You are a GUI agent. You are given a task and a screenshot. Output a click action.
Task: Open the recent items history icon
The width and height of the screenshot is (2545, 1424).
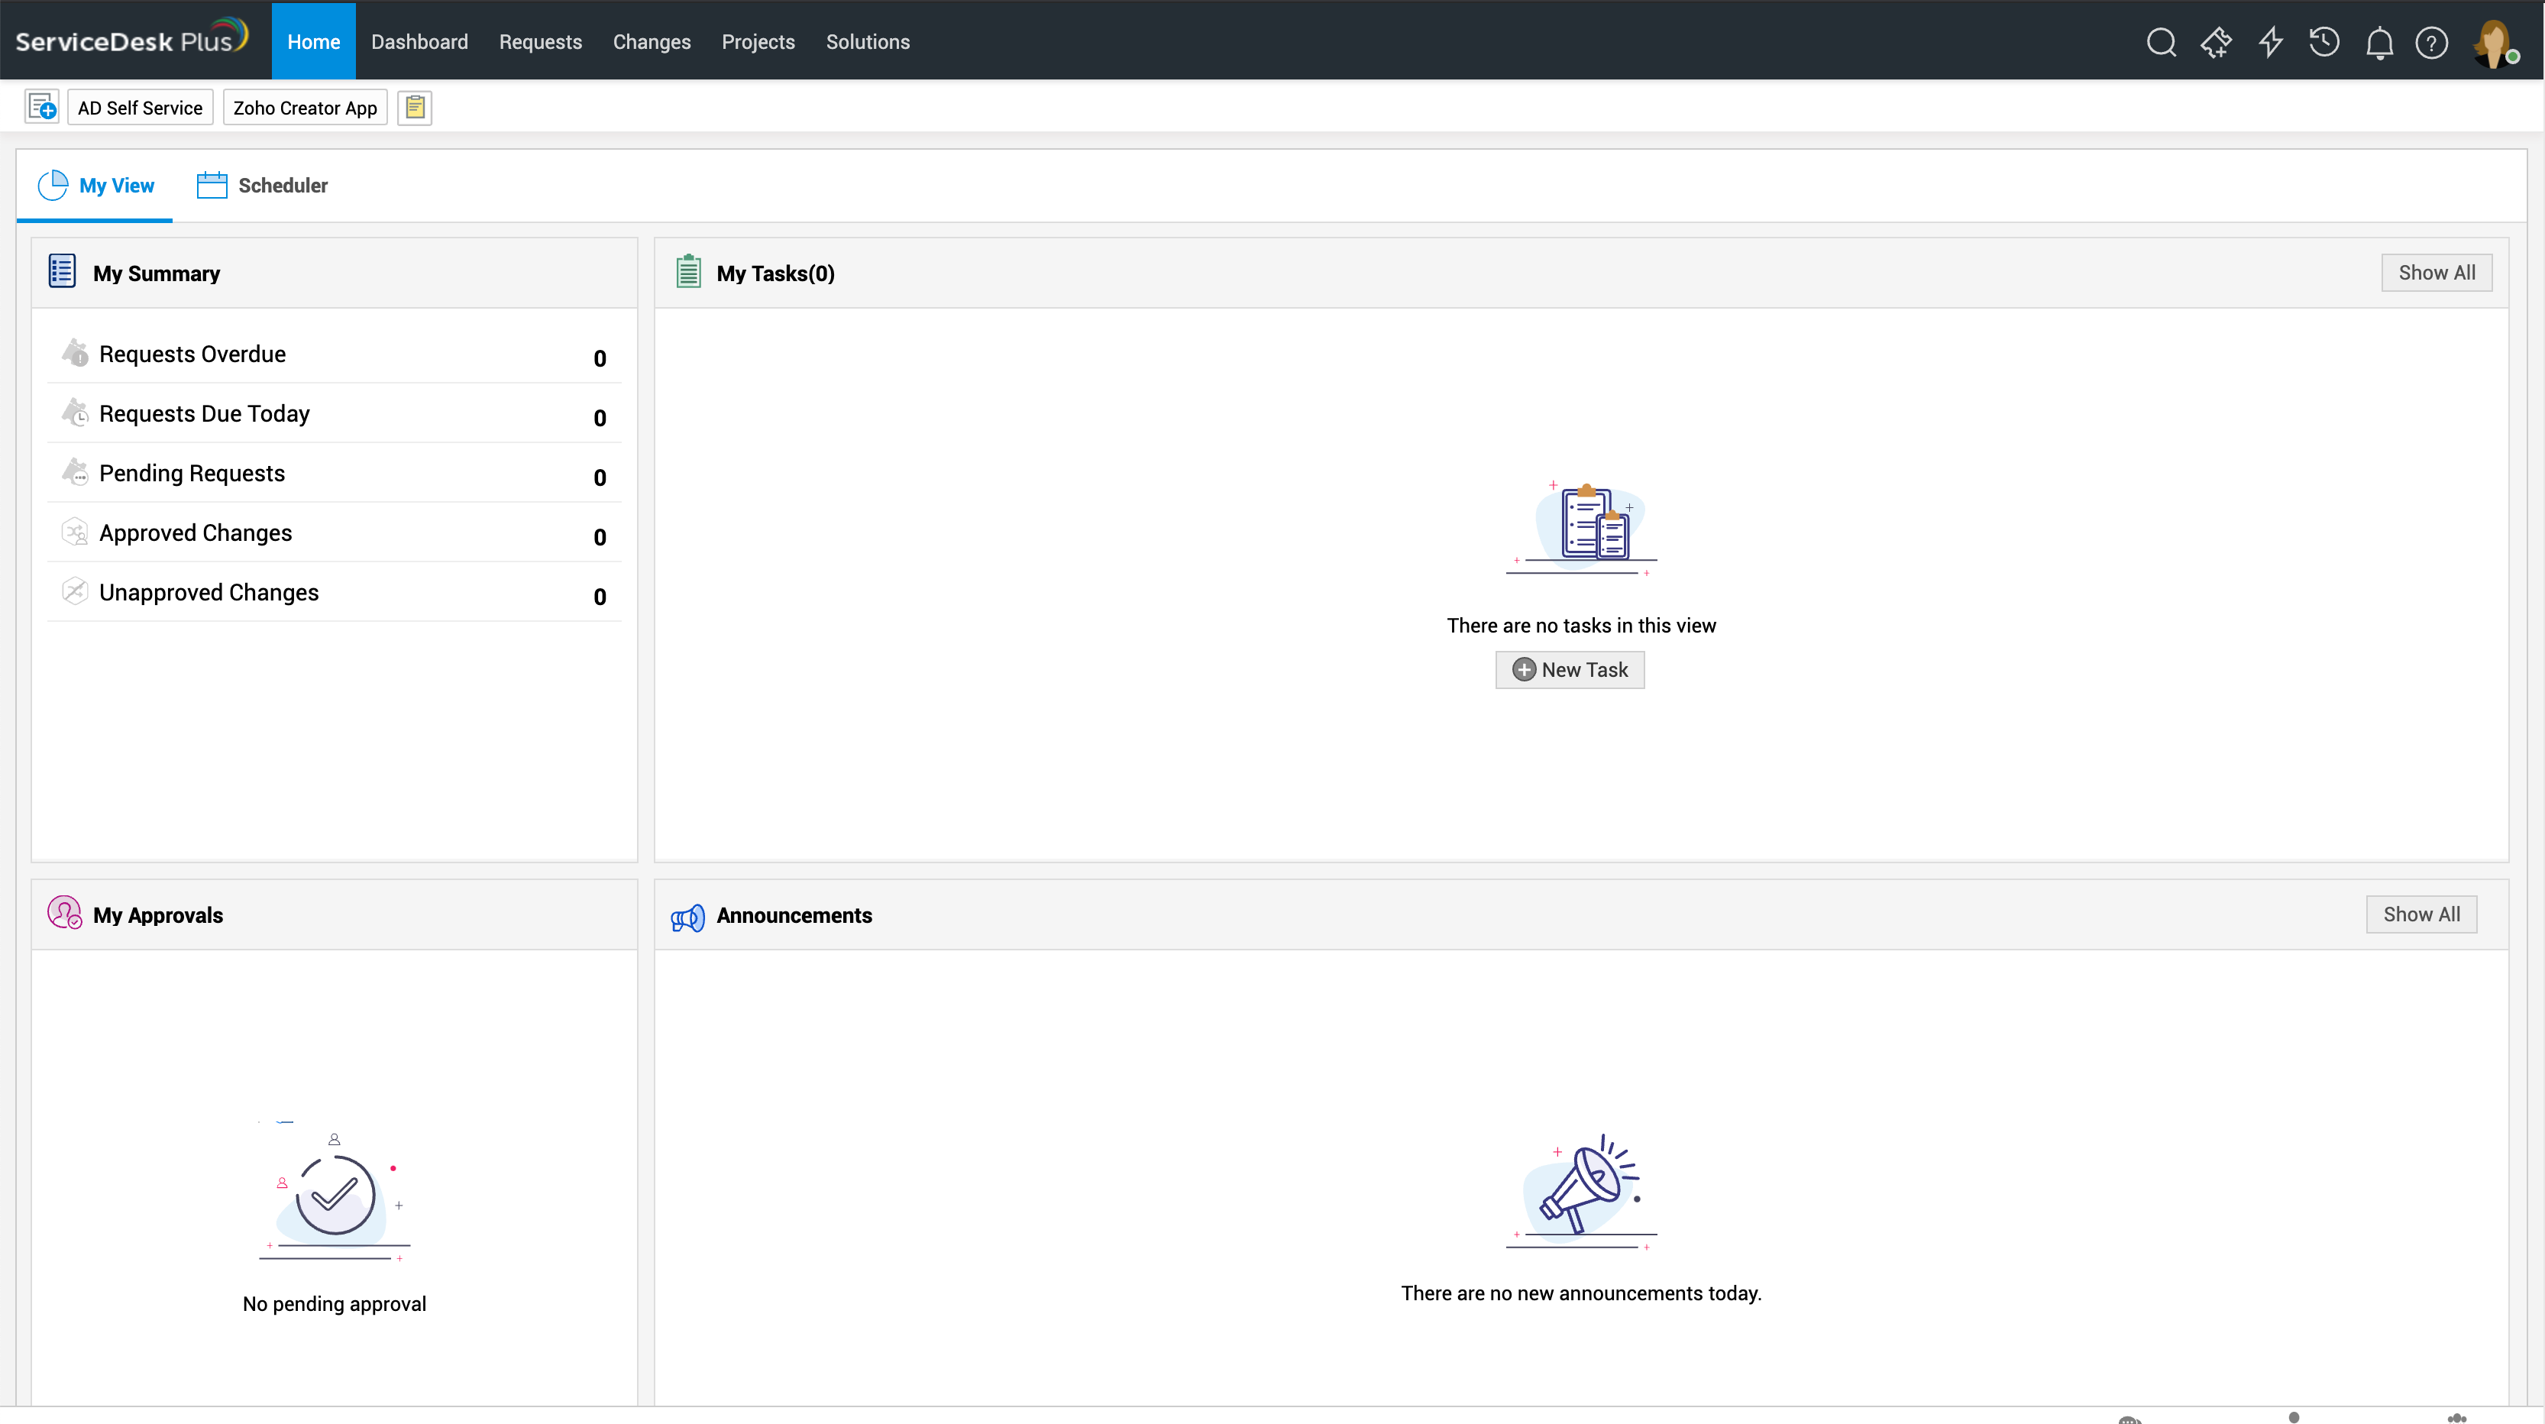[2323, 43]
